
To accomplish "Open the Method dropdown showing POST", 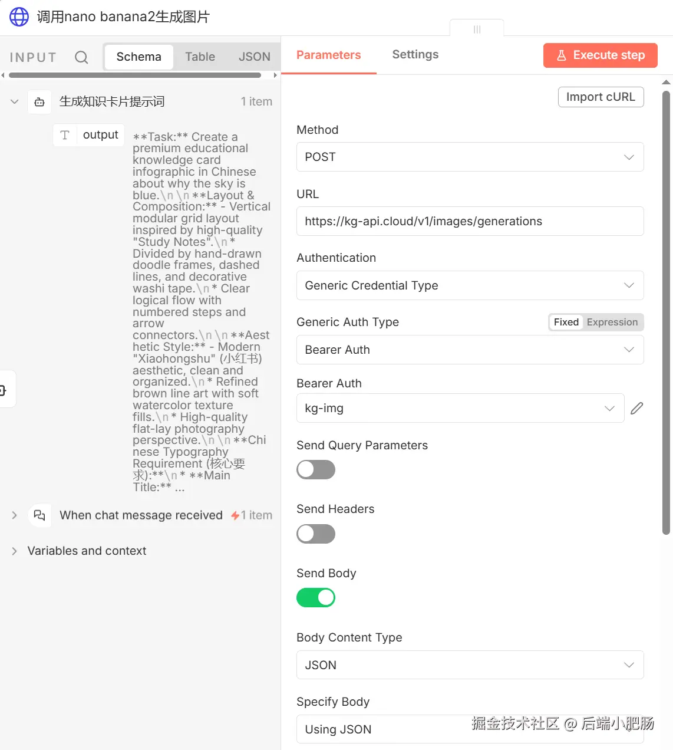I will tap(470, 157).
